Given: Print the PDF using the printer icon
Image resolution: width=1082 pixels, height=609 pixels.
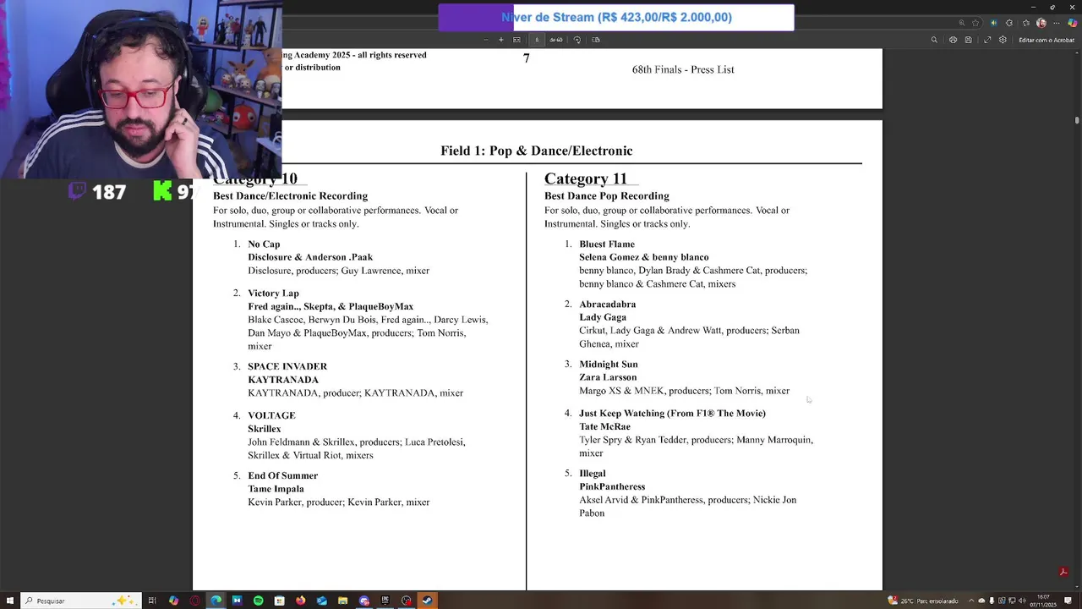Looking at the screenshot, I should [953, 40].
